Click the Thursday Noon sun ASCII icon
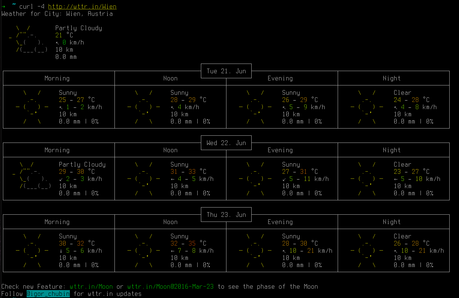 pyautogui.click(x=144, y=251)
